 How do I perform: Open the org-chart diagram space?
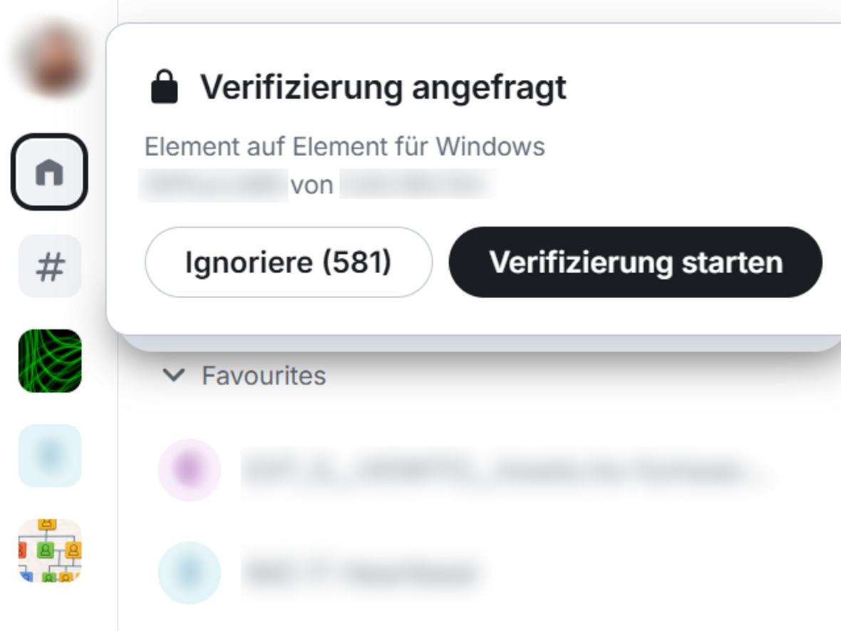tap(50, 550)
